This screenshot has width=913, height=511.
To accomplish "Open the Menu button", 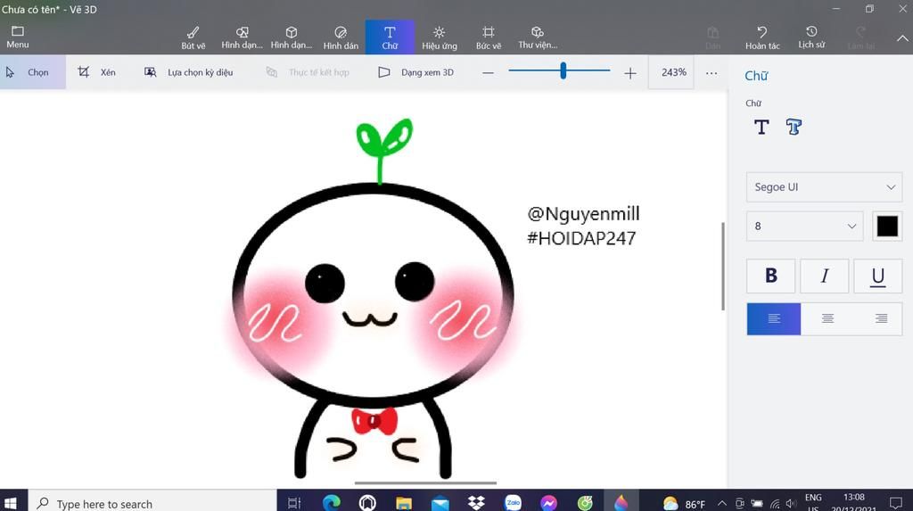I will click(18, 37).
